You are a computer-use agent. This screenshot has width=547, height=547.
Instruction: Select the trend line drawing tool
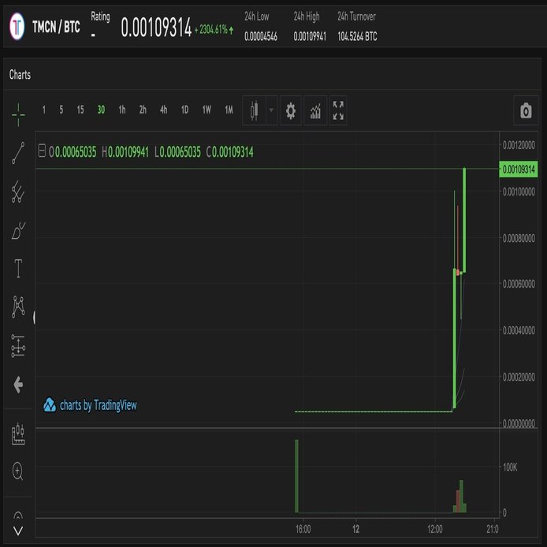18,153
